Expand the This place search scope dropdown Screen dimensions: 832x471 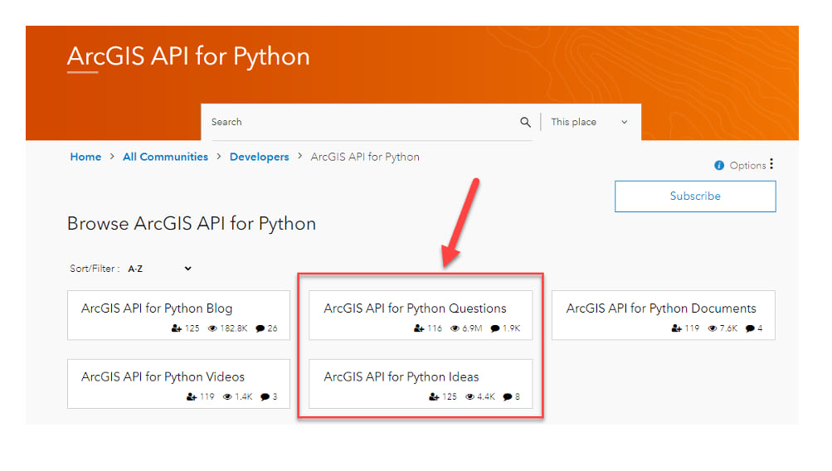point(590,122)
